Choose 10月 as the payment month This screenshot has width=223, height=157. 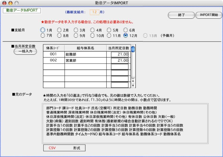(93, 36)
